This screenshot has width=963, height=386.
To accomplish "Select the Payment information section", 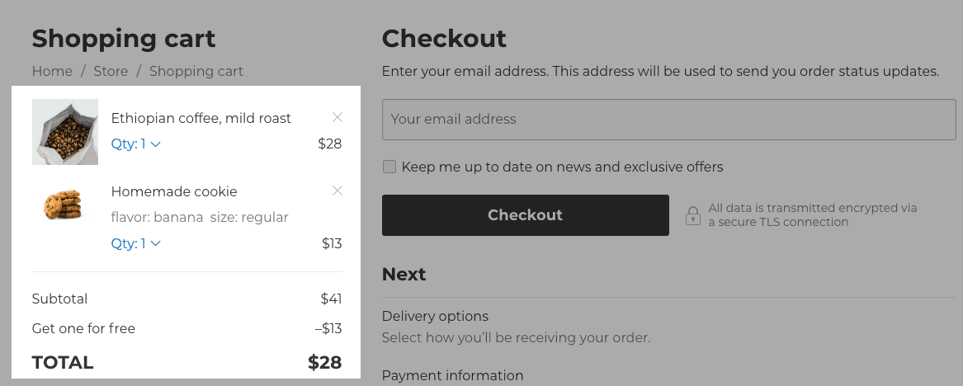I will coord(452,376).
